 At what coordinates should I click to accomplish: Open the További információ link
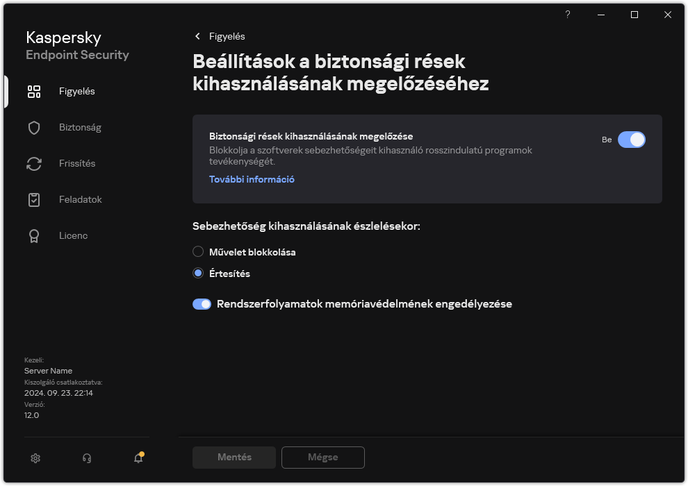click(x=252, y=179)
